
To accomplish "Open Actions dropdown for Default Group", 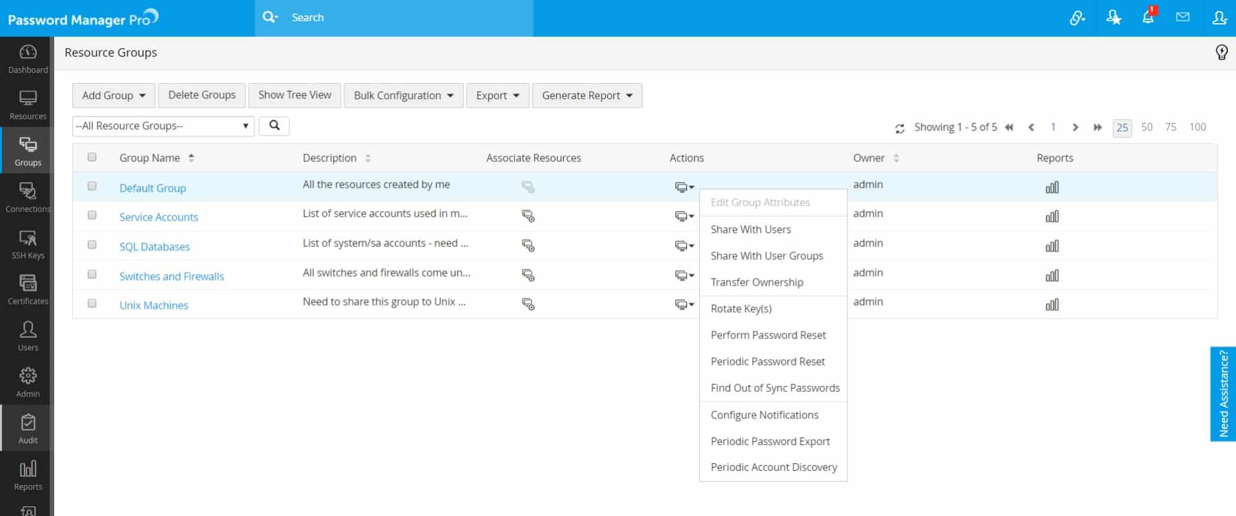I will (684, 187).
